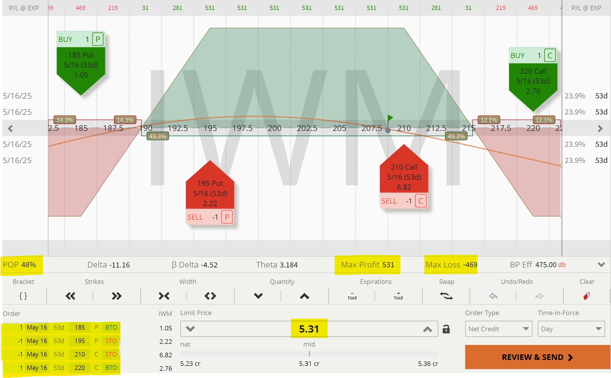Decrease quantity with the down chevron

pos(258,296)
